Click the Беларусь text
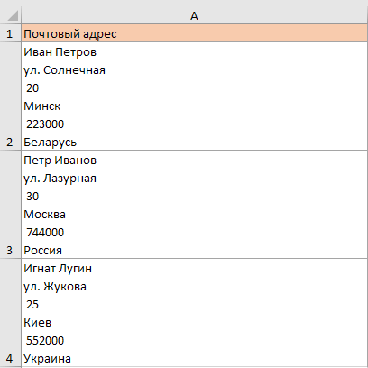Image resolution: width=368 pixels, height=368 pixels. (51, 143)
